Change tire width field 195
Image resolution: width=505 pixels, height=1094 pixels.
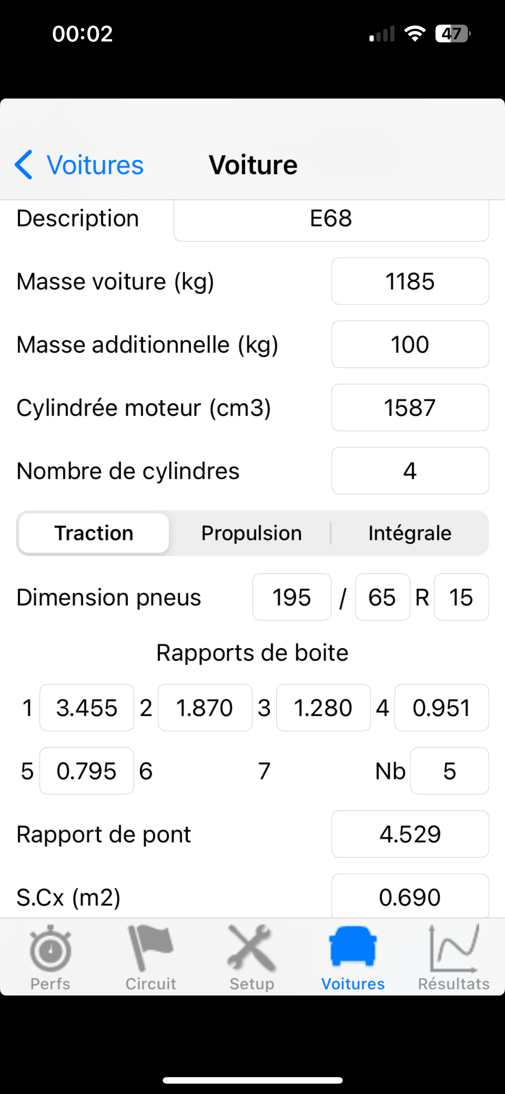[292, 597]
